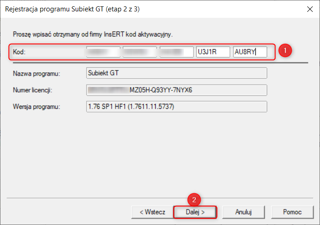Click the Wersja programu field
The width and height of the screenshot is (320, 225).
[x=177, y=107]
